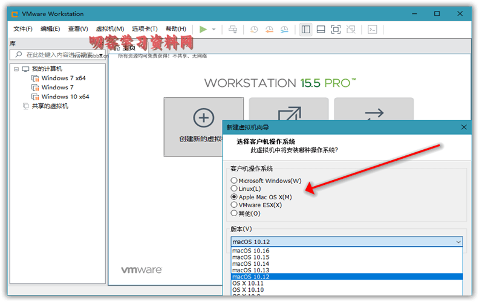The image size is (479, 302).
Task: Close the new virtual machine wizard dialog
Action: click(x=464, y=127)
